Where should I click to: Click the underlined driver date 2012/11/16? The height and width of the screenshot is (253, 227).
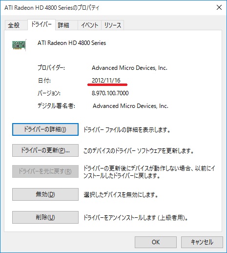(x=106, y=81)
